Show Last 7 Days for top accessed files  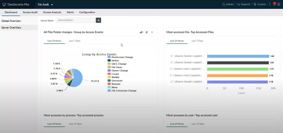[x=197, y=41]
